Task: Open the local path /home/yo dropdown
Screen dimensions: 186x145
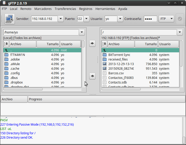Action: click(82, 32)
